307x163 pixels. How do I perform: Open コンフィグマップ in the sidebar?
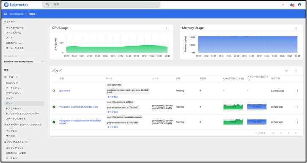(15, 148)
